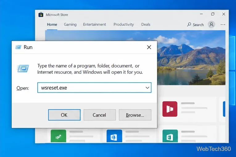Click the Microsoft Store shopping bag icon
This screenshot has width=236, height=157.
click(x=41, y=14)
